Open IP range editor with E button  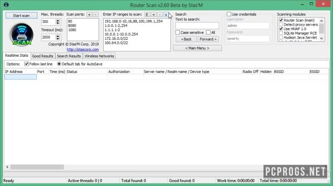[x=147, y=14]
